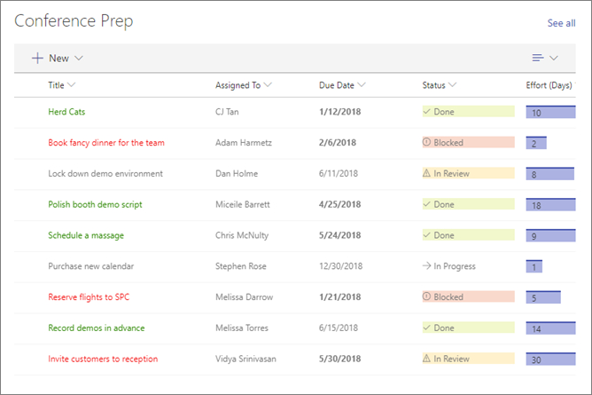Click In Review warning icon for Invite customers
The height and width of the screenshot is (395, 592).
pos(427,359)
